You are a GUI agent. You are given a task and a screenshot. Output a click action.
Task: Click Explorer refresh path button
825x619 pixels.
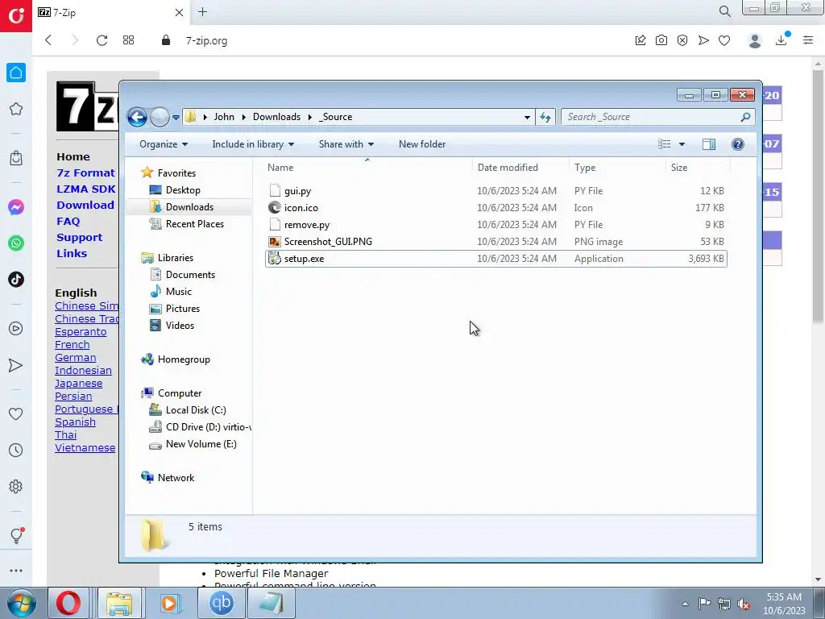(x=545, y=117)
